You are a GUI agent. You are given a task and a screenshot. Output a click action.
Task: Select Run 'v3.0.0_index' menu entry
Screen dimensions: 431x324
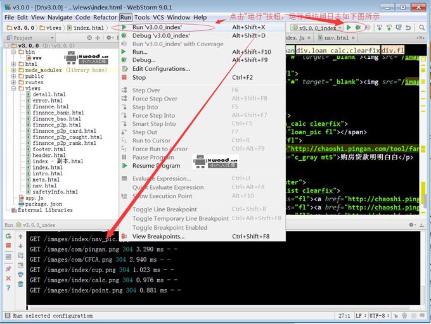point(202,27)
